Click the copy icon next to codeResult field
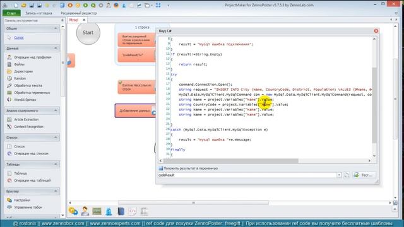This screenshot has width=404, height=227. [x=347, y=175]
